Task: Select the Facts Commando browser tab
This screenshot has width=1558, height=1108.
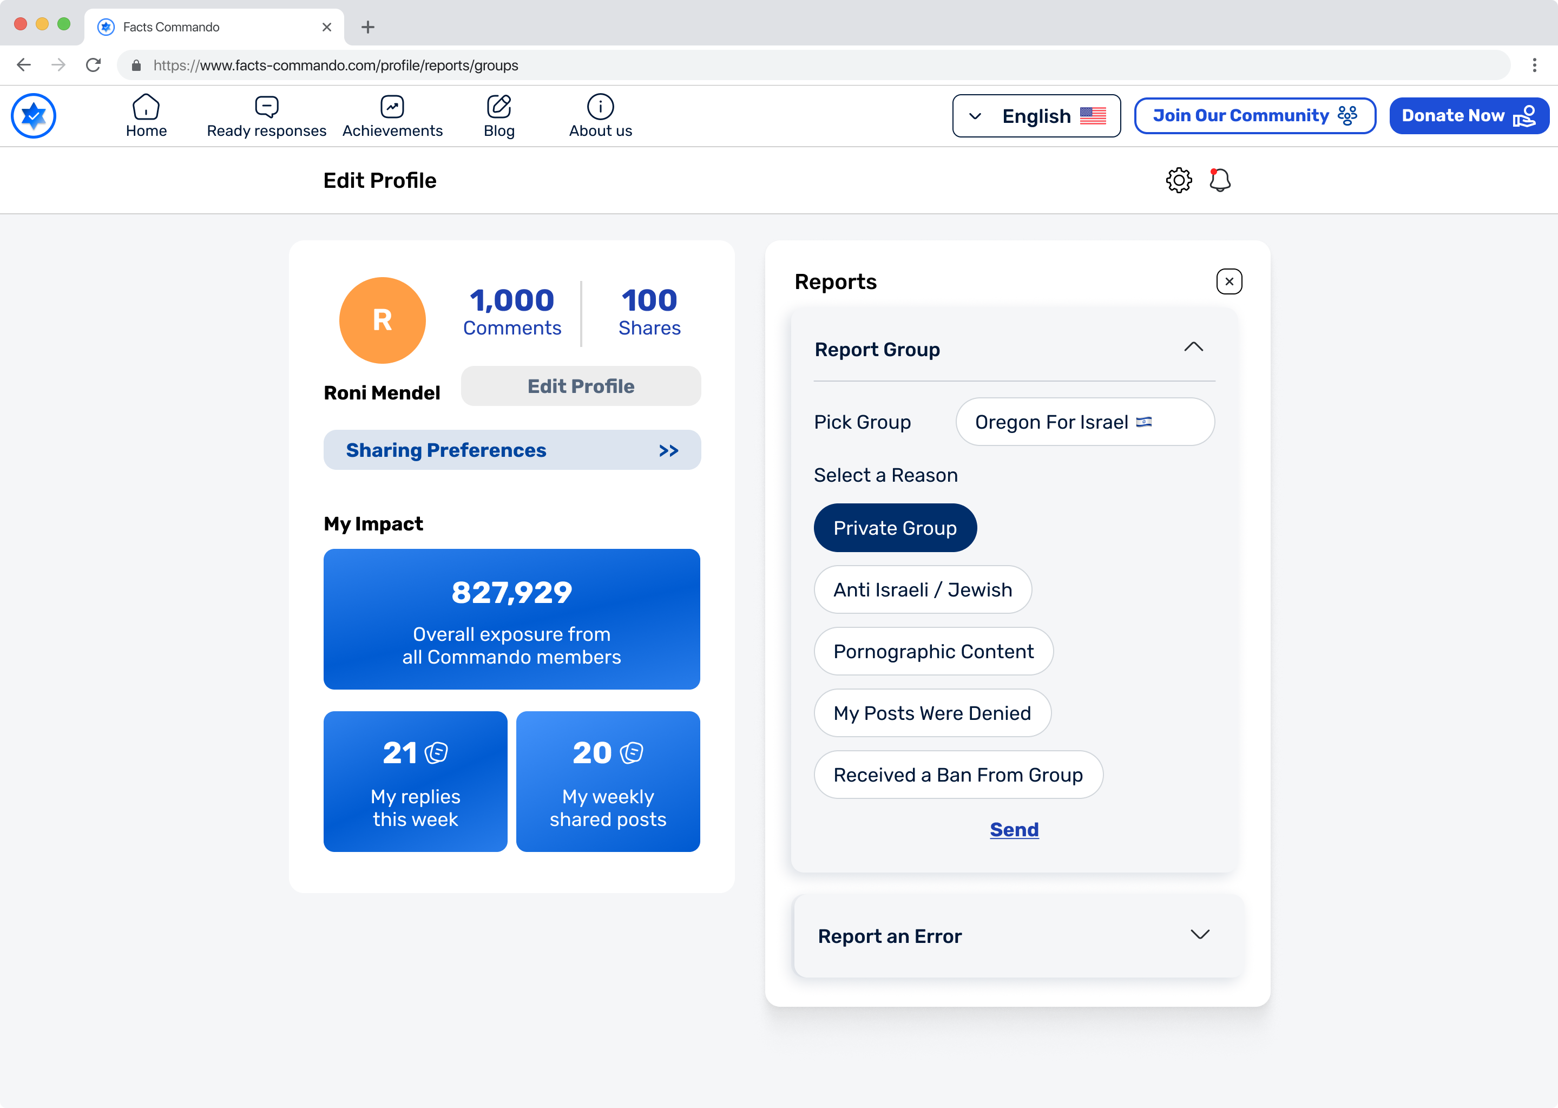Action: [x=214, y=27]
